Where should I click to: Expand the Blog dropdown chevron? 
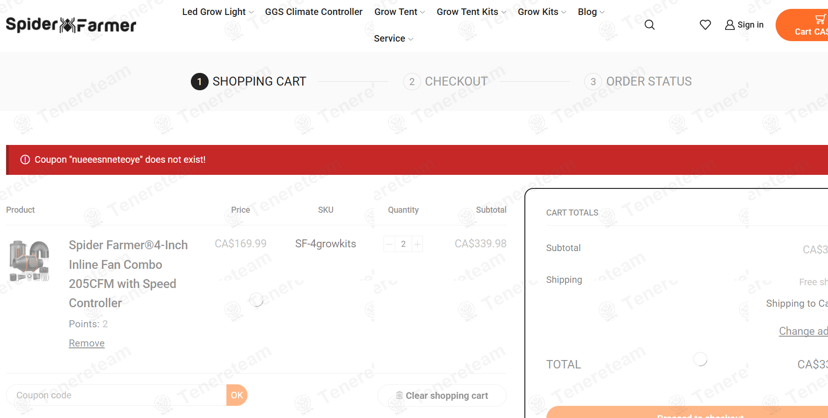pos(602,12)
